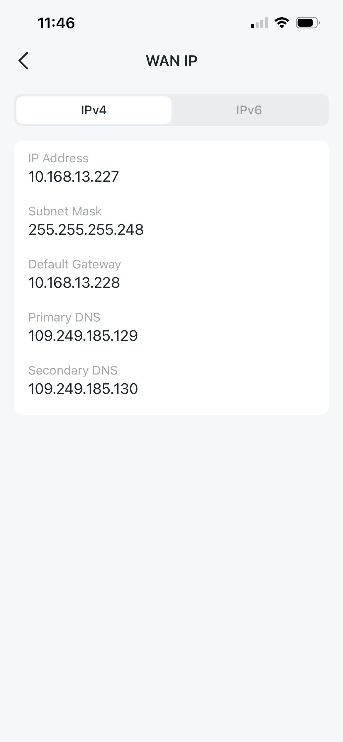343x742 pixels.
Task: Tap the empty area below the info card
Action: pyautogui.click(x=171, y=557)
